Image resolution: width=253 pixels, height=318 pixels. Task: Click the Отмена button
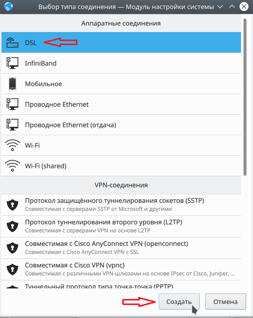(x=226, y=301)
